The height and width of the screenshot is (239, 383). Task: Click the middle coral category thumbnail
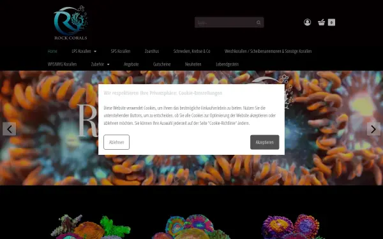pos(191,227)
